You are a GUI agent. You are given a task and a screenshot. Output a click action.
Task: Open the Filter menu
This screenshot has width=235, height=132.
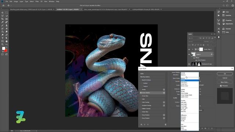pos(37,1)
